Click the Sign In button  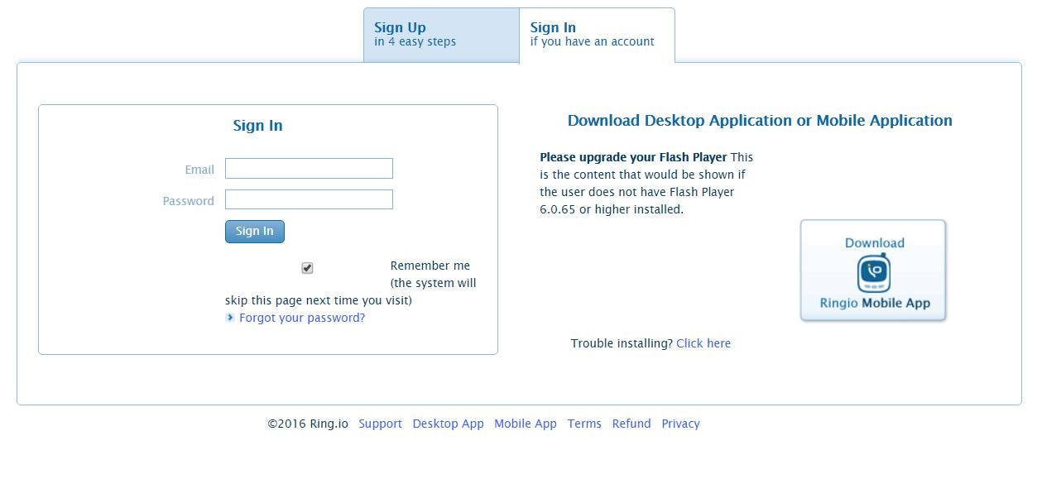254,232
